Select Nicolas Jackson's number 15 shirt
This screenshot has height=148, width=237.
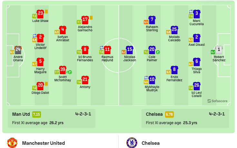coord(130,50)
